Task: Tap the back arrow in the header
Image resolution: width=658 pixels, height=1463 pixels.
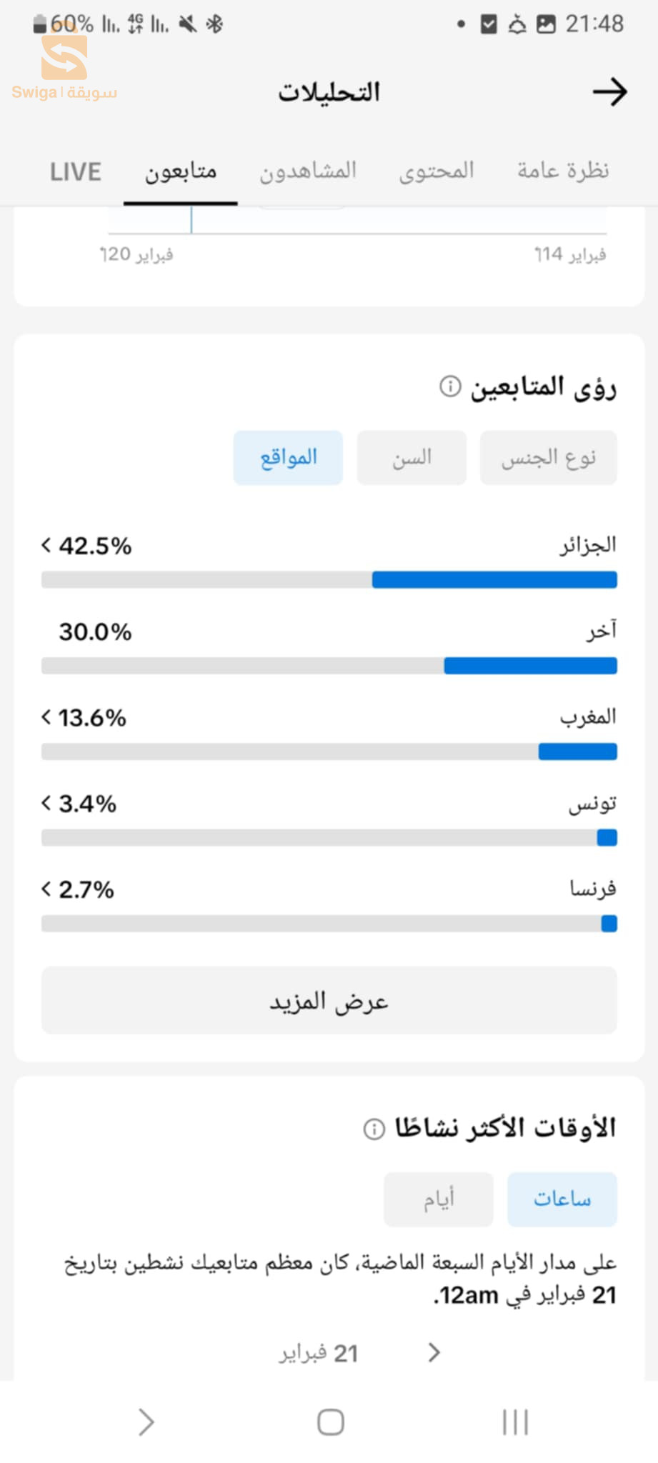Action: pyautogui.click(x=609, y=92)
